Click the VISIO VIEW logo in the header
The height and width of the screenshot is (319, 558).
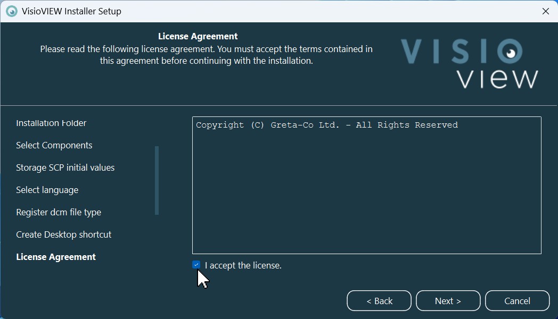(469, 64)
